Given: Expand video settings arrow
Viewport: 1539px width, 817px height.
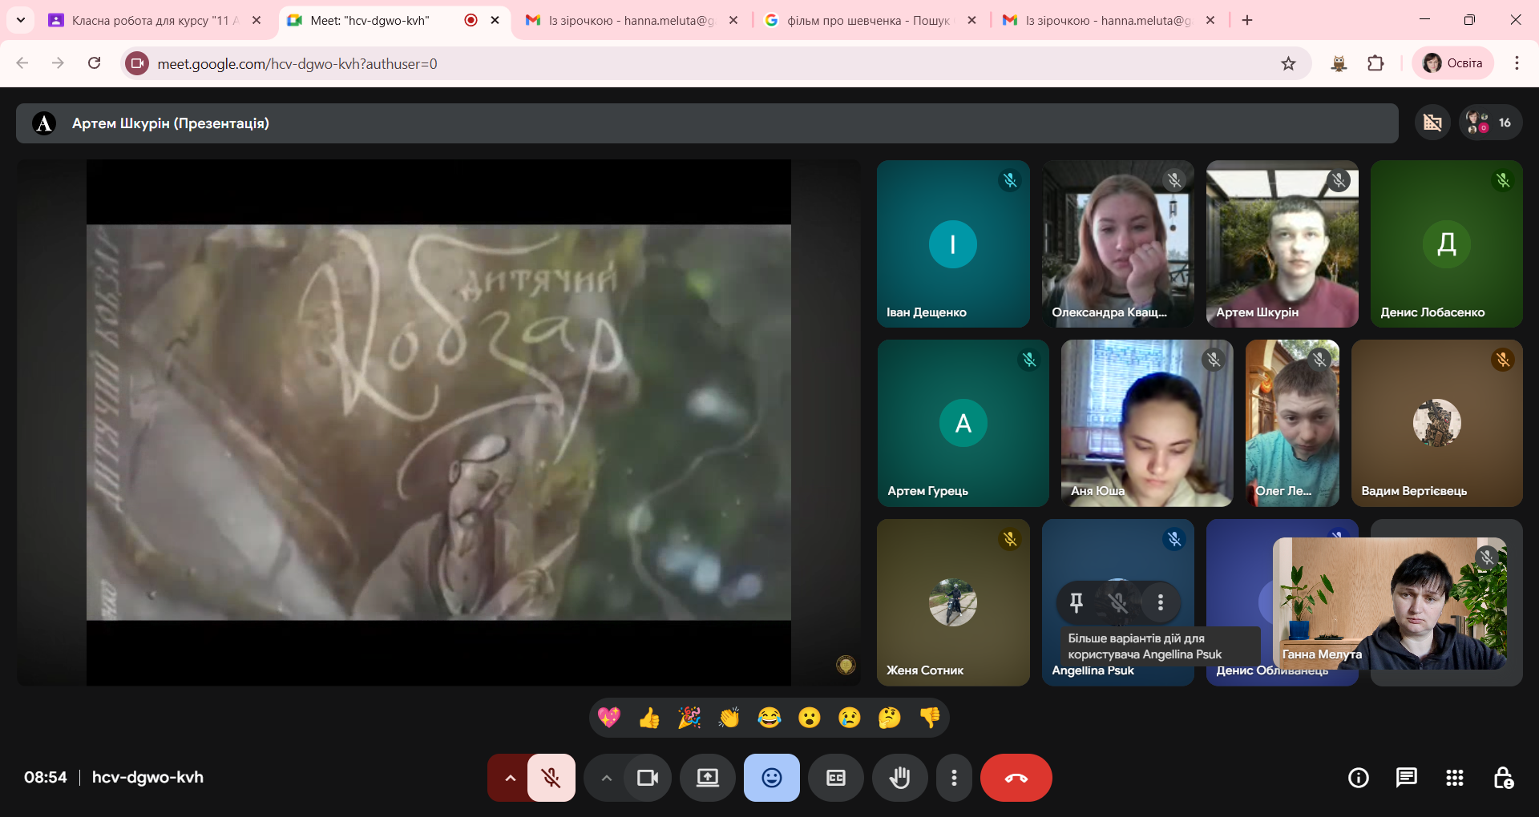Looking at the screenshot, I should coord(606,778).
